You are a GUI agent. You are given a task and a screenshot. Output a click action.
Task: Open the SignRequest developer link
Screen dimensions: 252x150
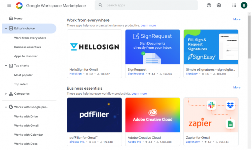coord(136,74)
